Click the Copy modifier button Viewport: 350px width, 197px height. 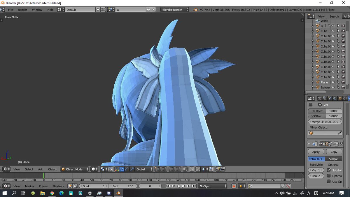click(334, 152)
